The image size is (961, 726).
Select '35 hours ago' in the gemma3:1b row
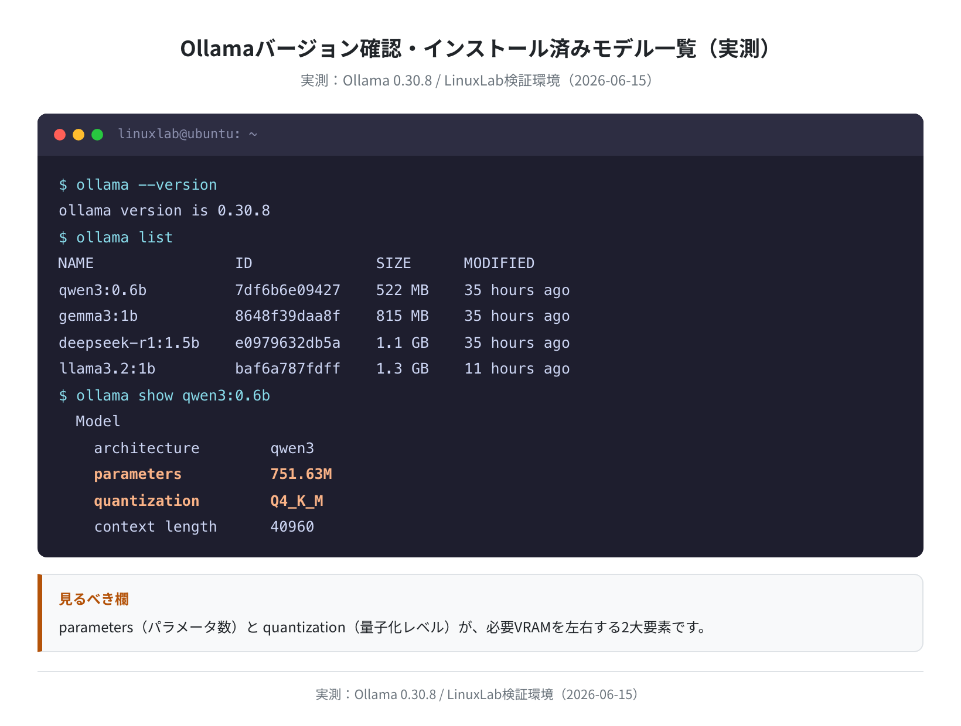(x=517, y=316)
